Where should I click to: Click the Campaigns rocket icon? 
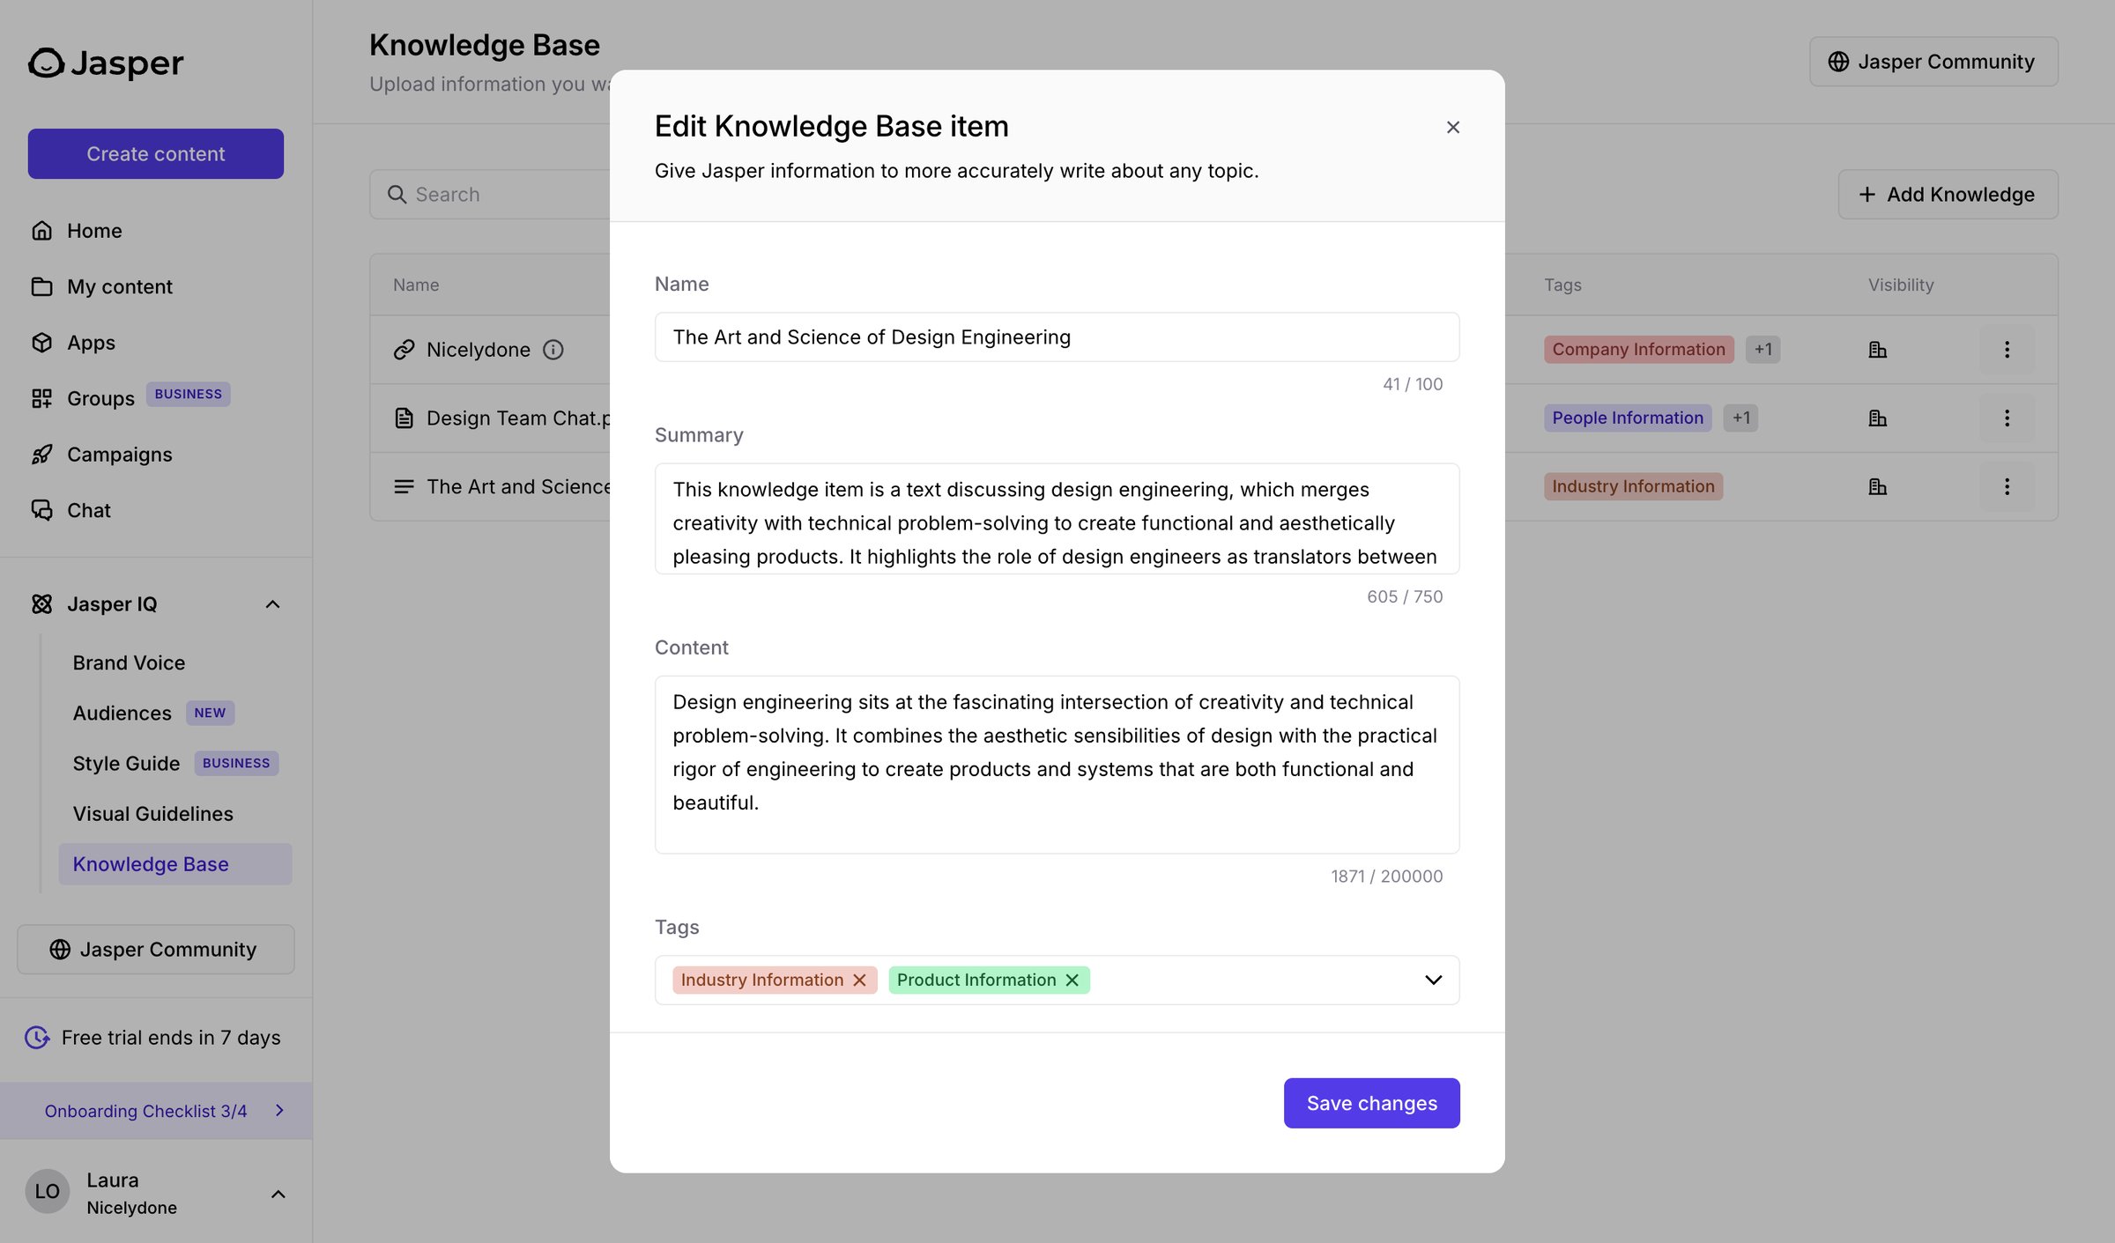[41, 454]
